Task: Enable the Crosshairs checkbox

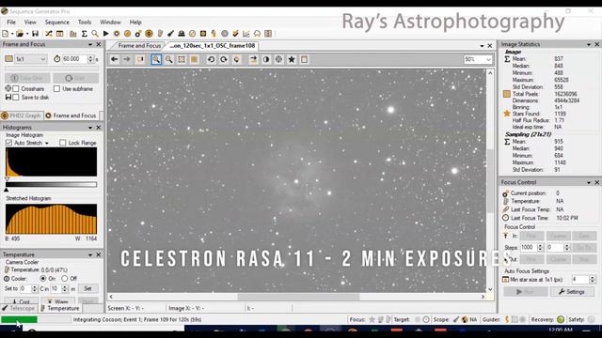Action: (16, 89)
